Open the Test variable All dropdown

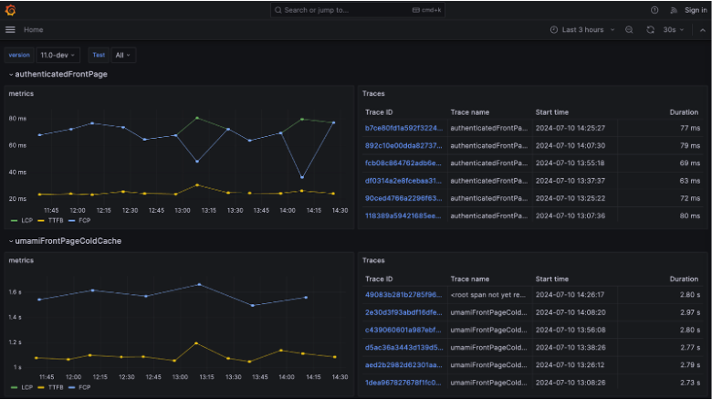(x=123, y=55)
